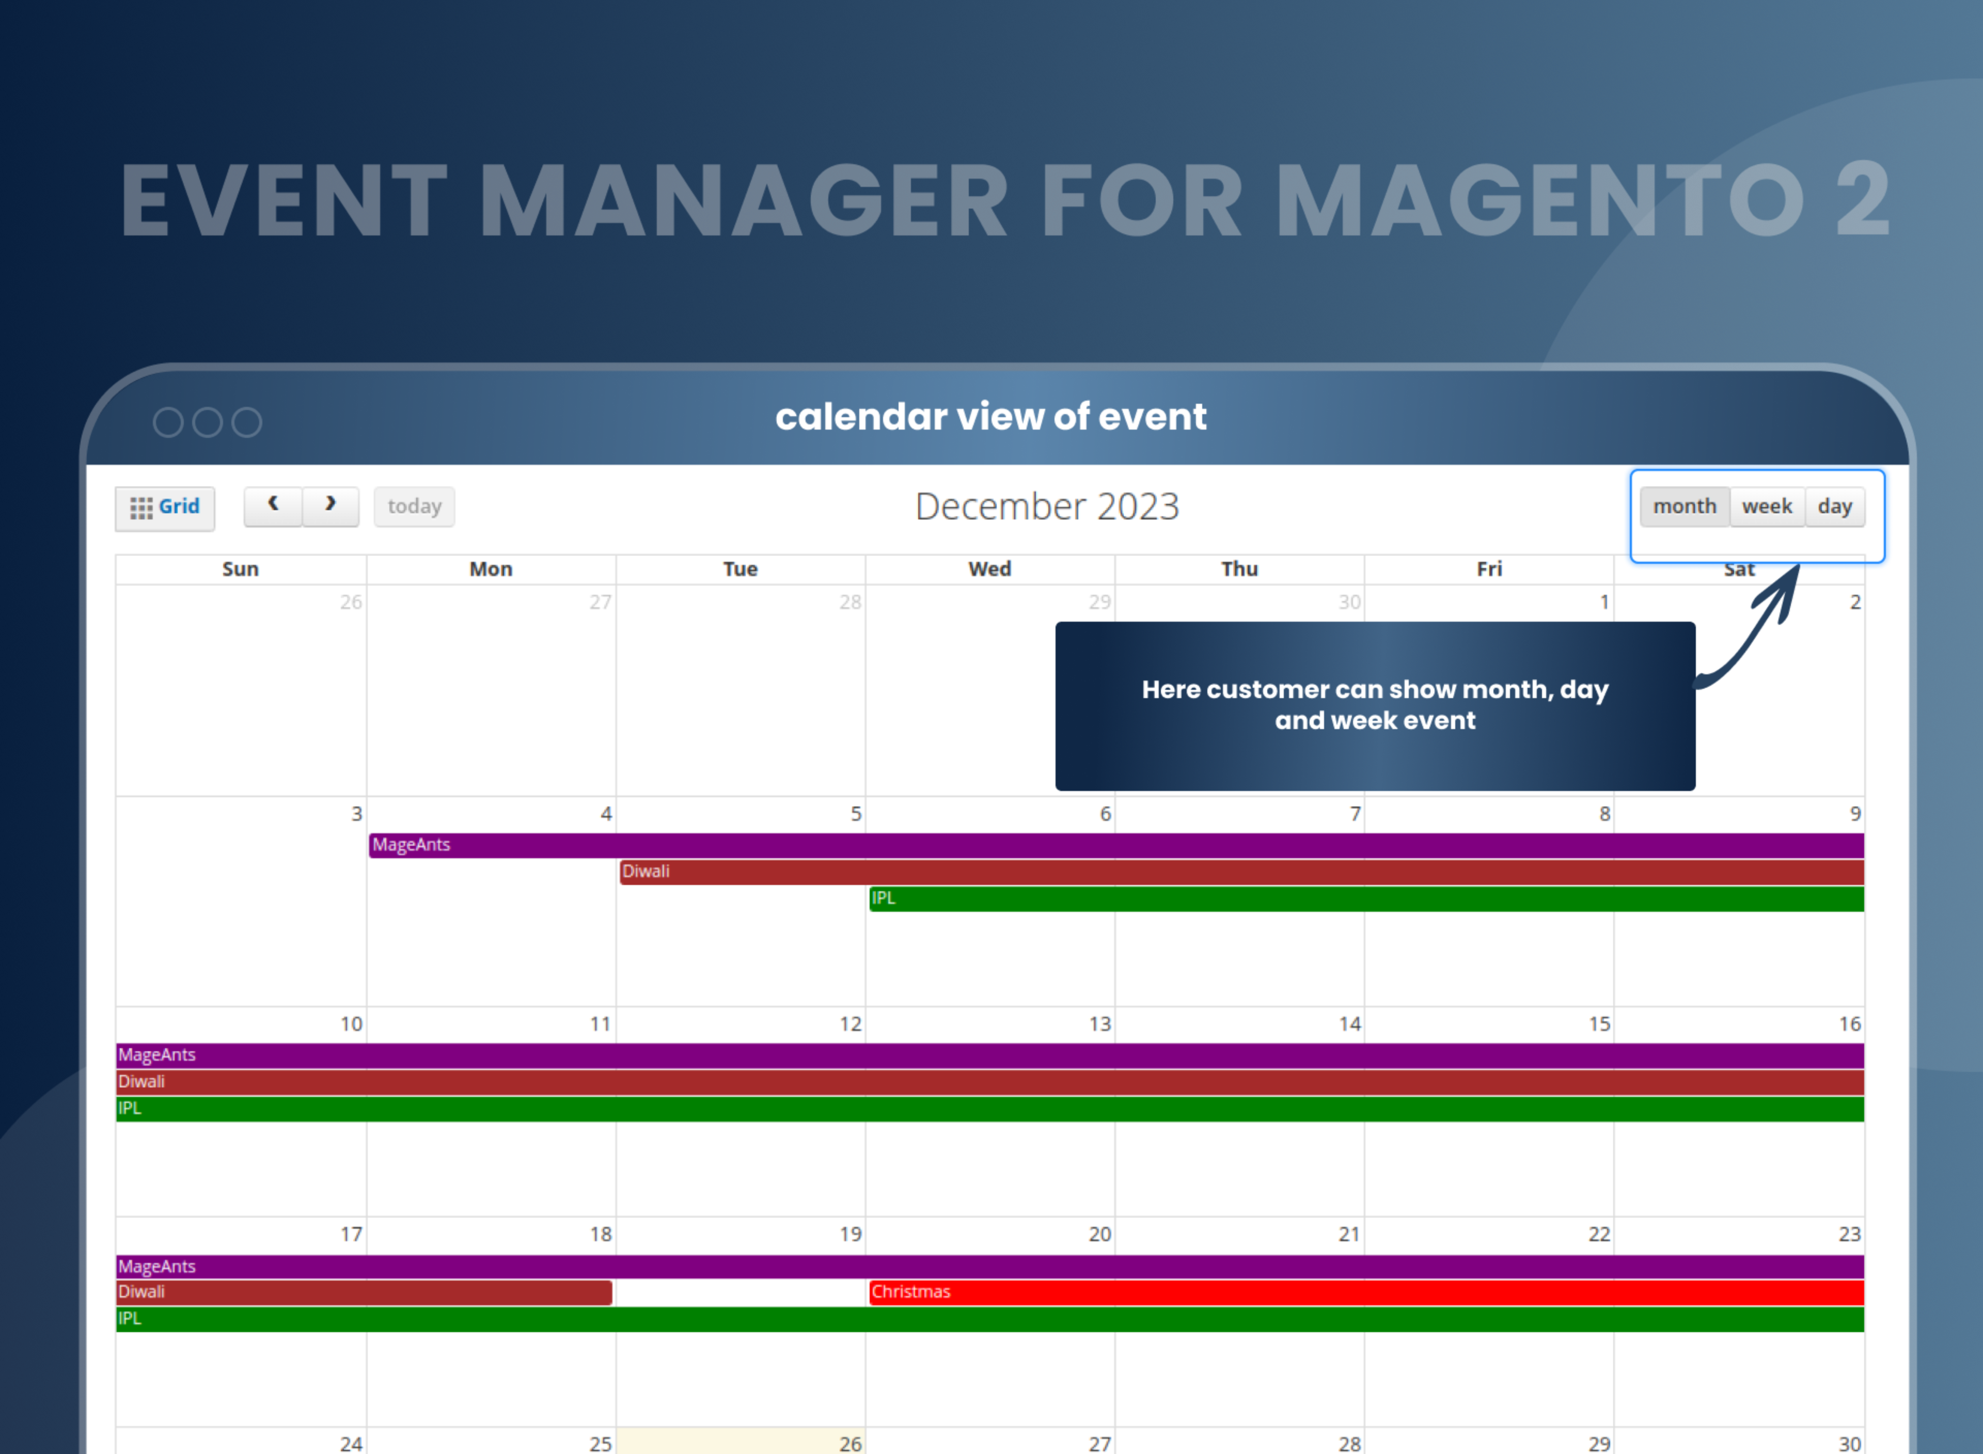
Task: Open MageAnts event in week of December 17
Action: (x=990, y=1267)
